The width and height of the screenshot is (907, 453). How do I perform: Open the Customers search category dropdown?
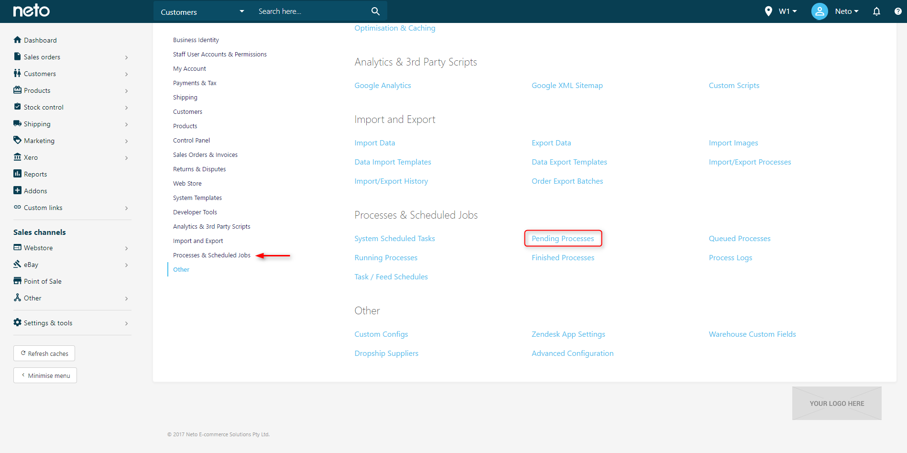coord(202,11)
